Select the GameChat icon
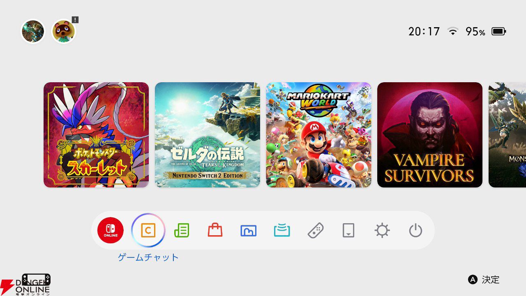The width and height of the screenshot is (526, 296). [148, 230]
